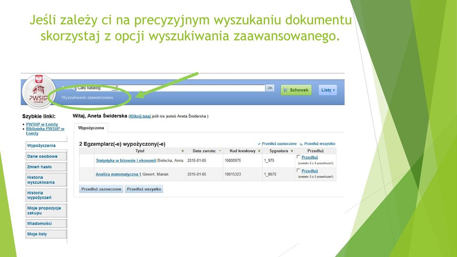Click the Przedłuż column header
This screenshot has height=257, width=457.
pos(316,151)
